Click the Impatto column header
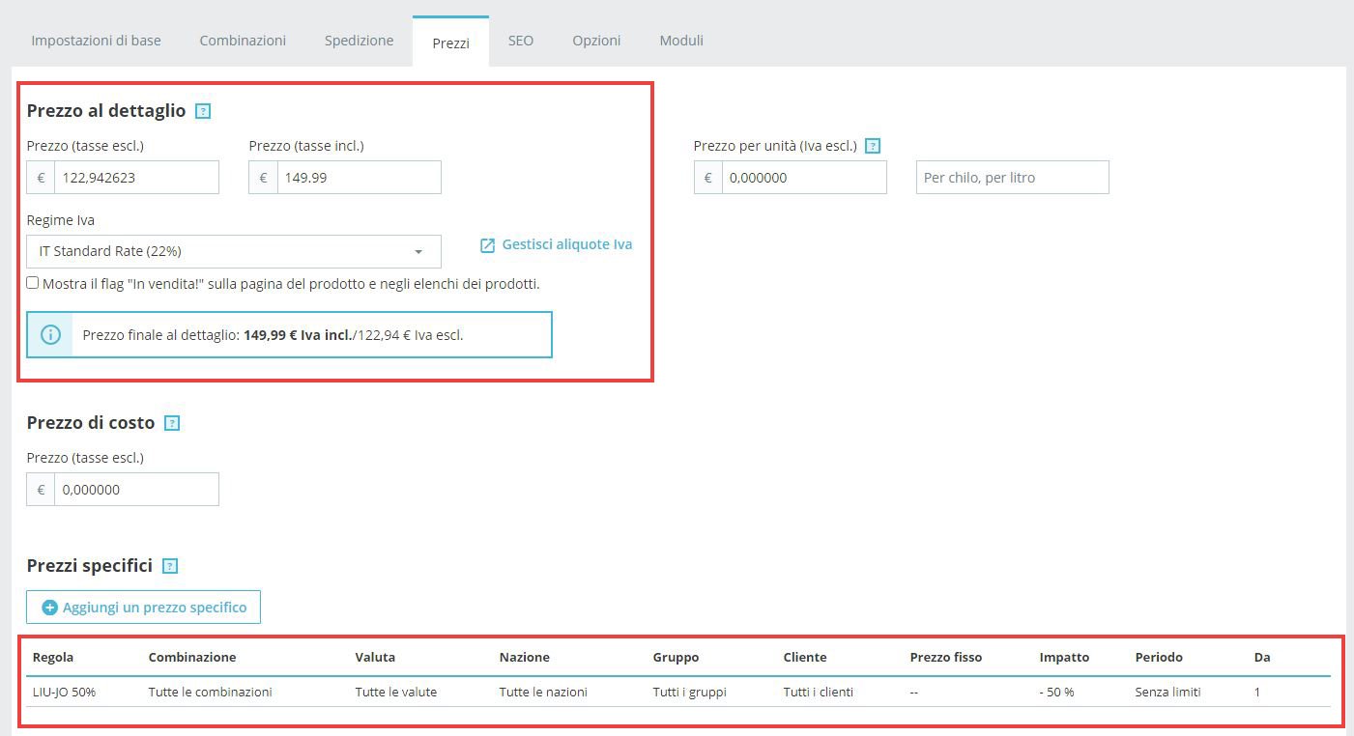The width and height of the screenshot is (1354, 736). (x=1064, y=657)
